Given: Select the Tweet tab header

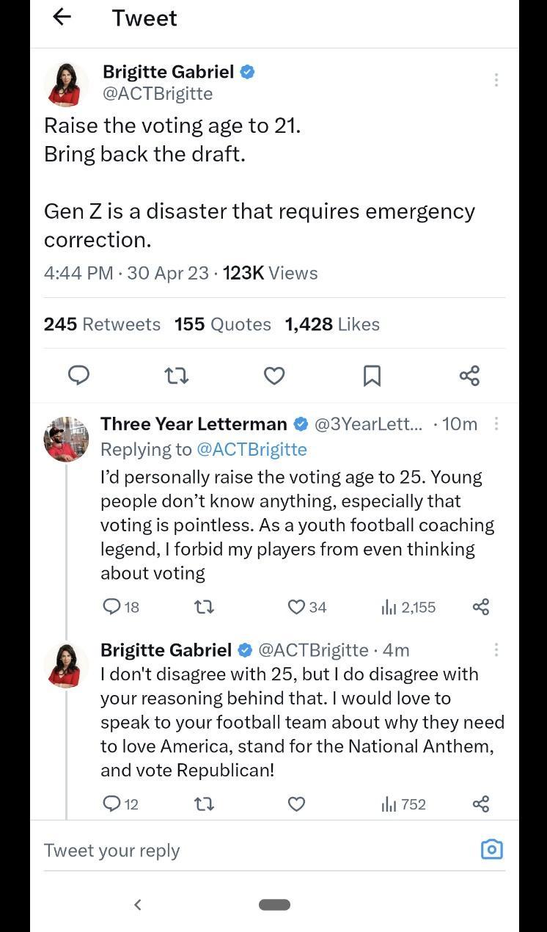Looking at the screenshot, I should [x=144, y=18].
